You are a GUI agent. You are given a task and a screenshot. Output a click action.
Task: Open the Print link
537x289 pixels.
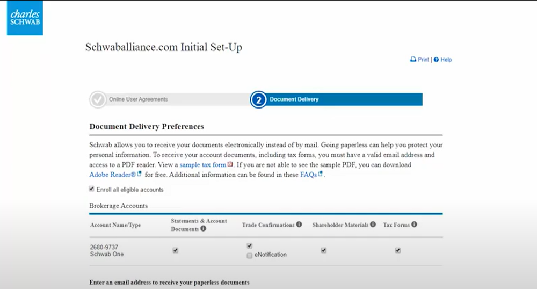(423, 60)
